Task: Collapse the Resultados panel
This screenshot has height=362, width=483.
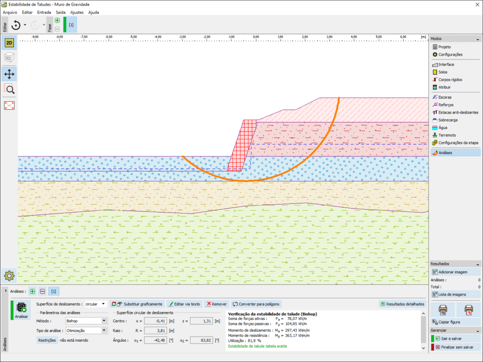Action: 478,264
